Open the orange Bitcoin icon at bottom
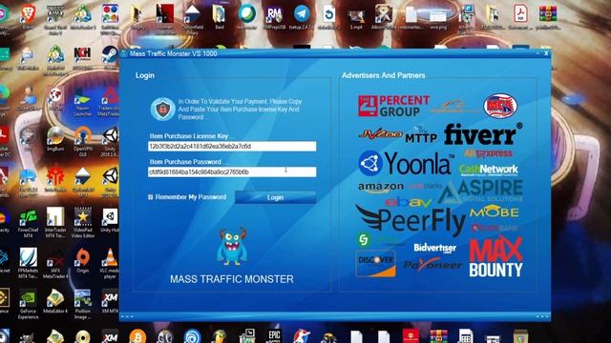The image size is (611, 343). tap(137, 336)
